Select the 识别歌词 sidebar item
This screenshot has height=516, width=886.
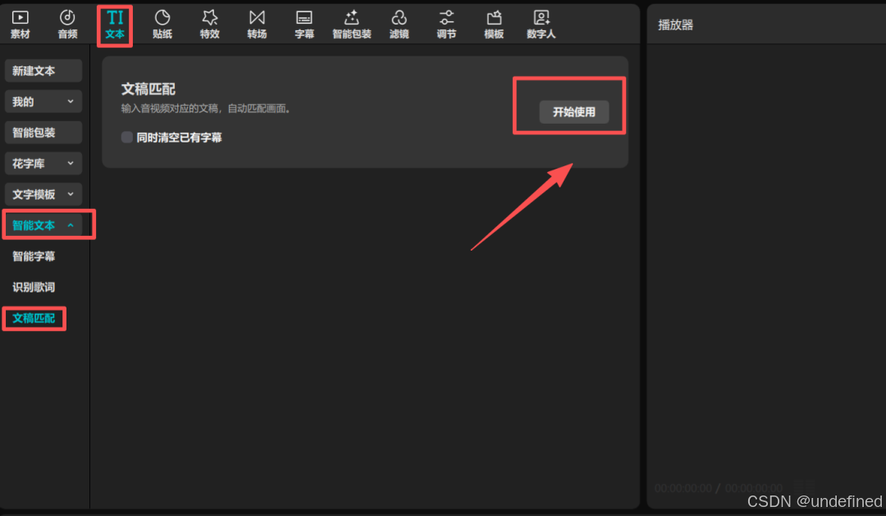[34, 287]
